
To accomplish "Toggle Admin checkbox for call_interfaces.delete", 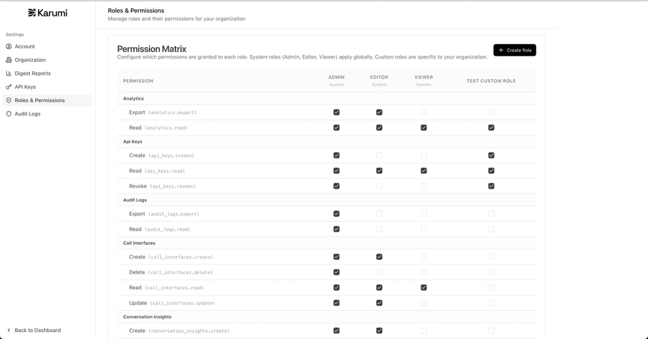I will pos(336,272).
